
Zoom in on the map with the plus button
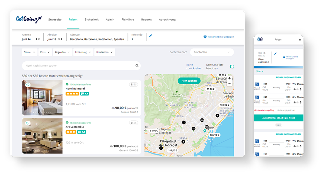pyautogui.click(x=229, y=78)
